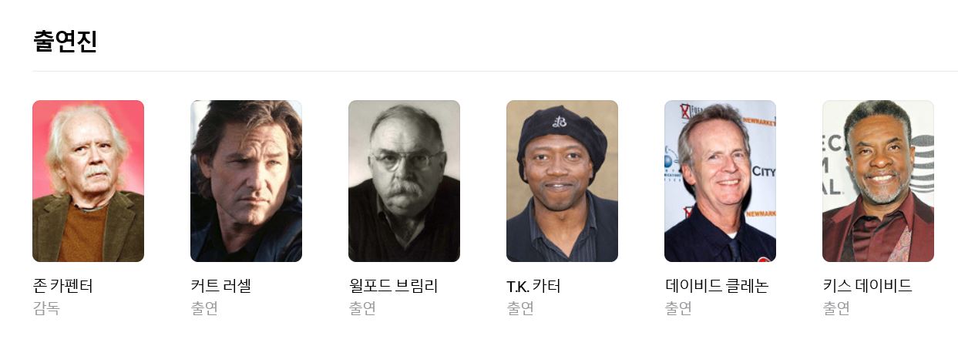The height and width of the screenshot is (346, 958).
Task: Click the photo of T.K. 카터 in a beret
Action: tap(562, 181)
